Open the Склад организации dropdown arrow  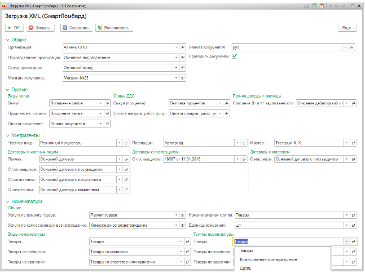click(x=176, y=68)
